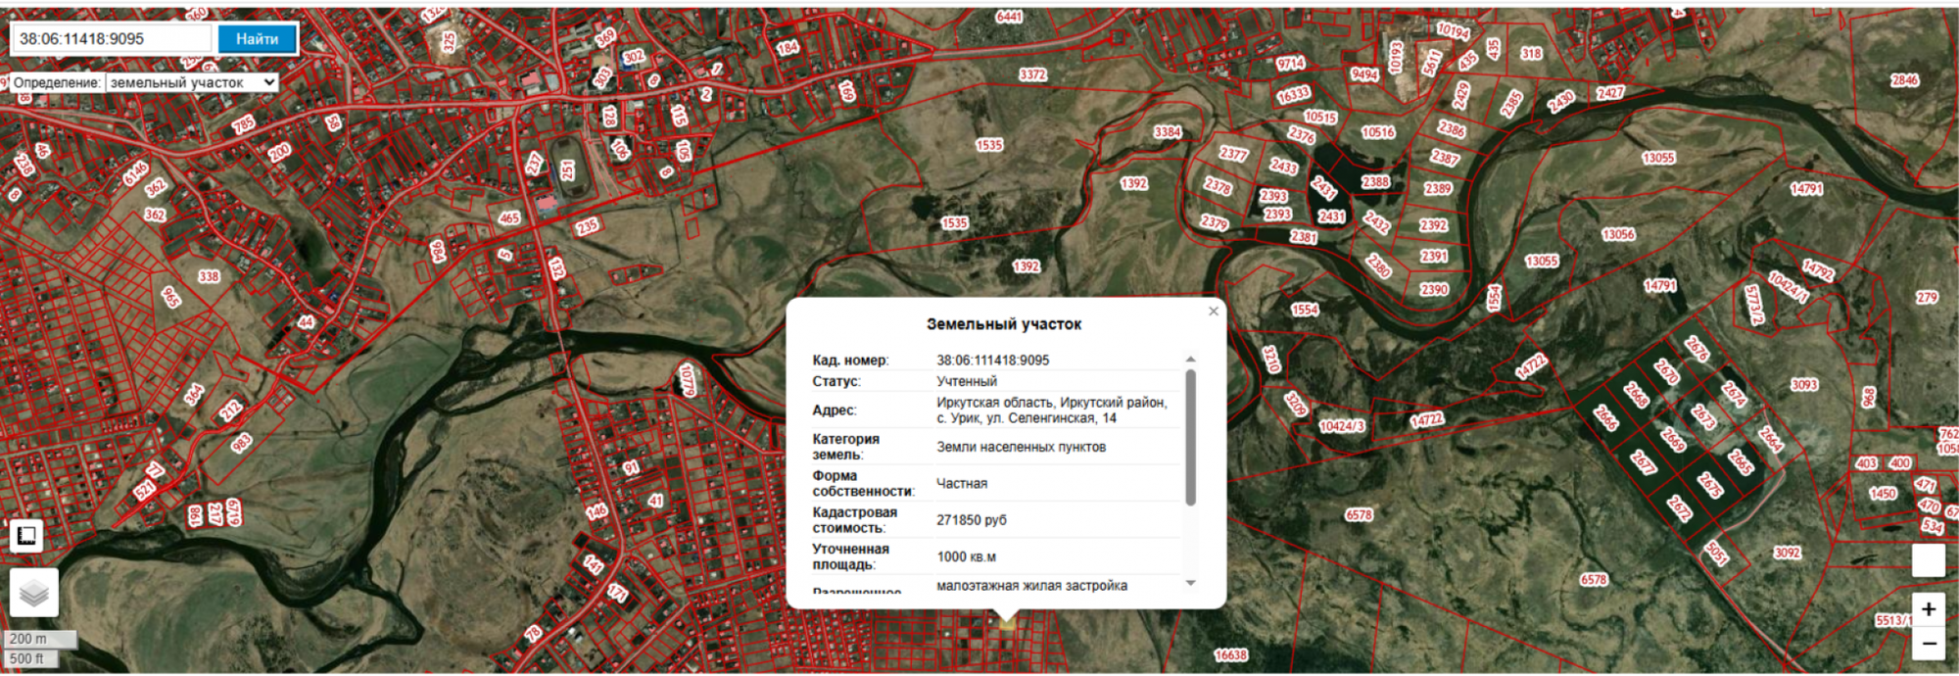Select parcel labeled 318

pyautogui.click(x=1531, y=54)
